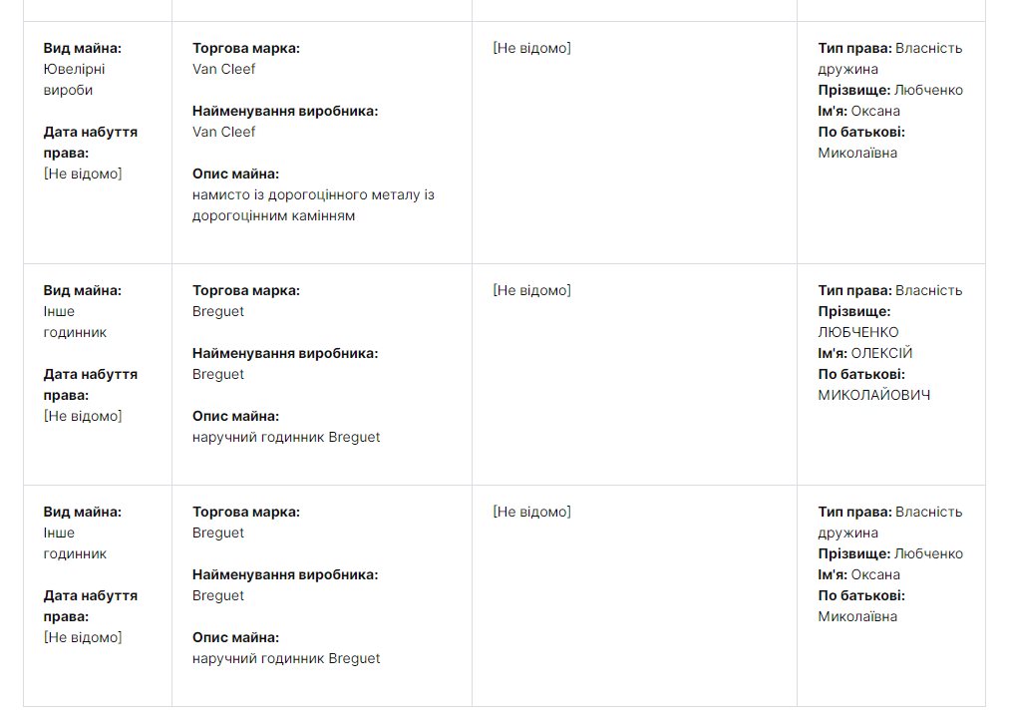Click "[Не відомо]" value cell in the Van Cleef row

[531, 48]
